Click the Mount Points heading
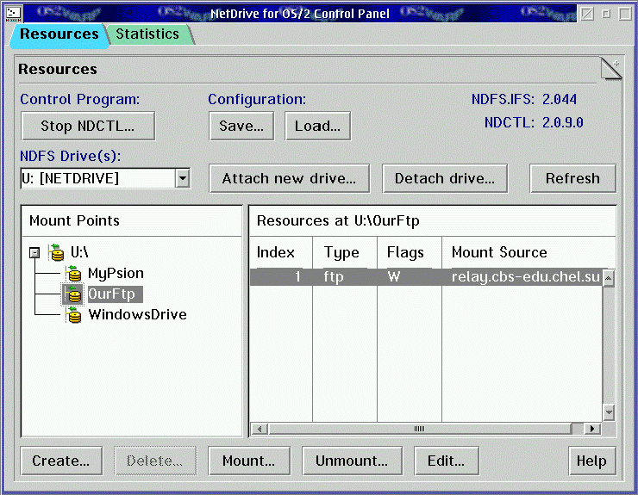 [74, 220]
